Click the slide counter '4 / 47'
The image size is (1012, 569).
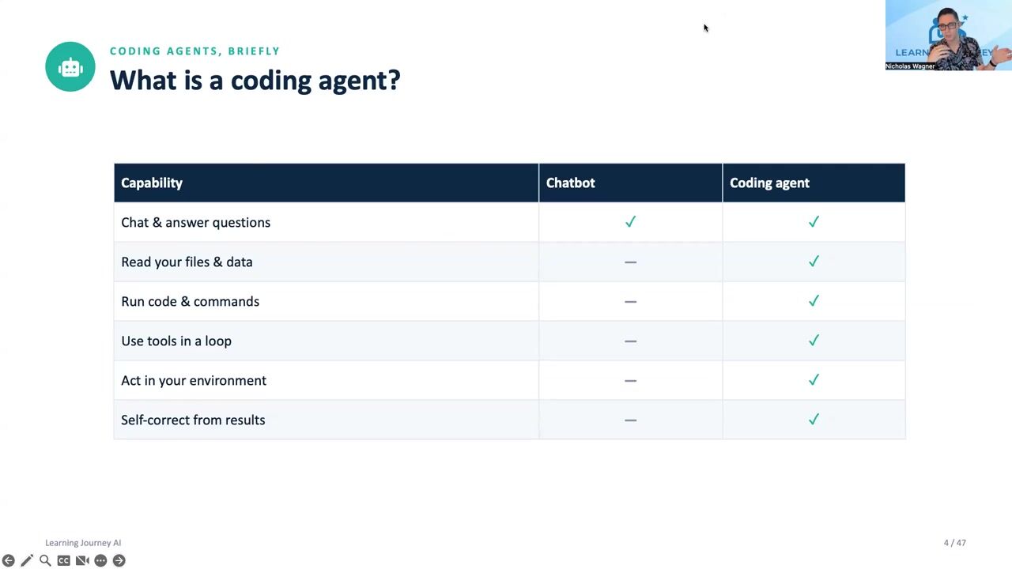pos(954,543)
